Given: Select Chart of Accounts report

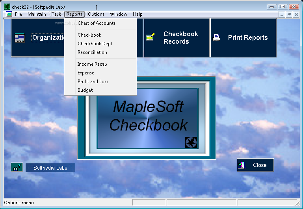Looking at the screenshot, I should 100,23.
